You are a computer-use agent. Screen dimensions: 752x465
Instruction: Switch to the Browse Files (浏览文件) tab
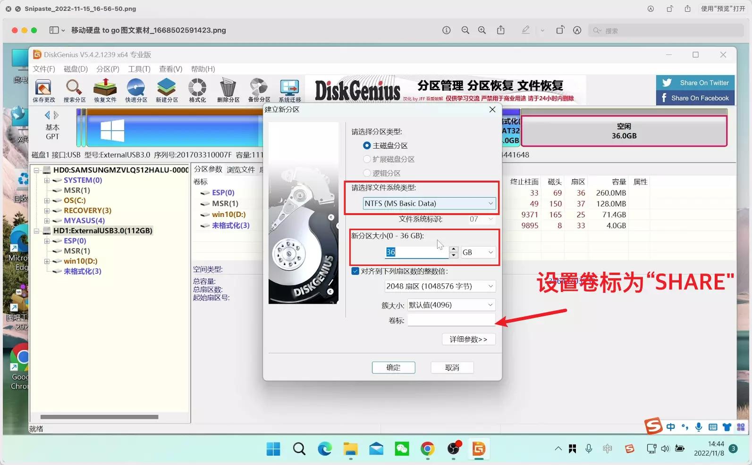coord(241,169)
